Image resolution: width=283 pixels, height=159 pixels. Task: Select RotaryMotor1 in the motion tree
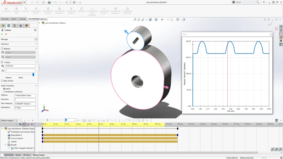coord(16,135)
